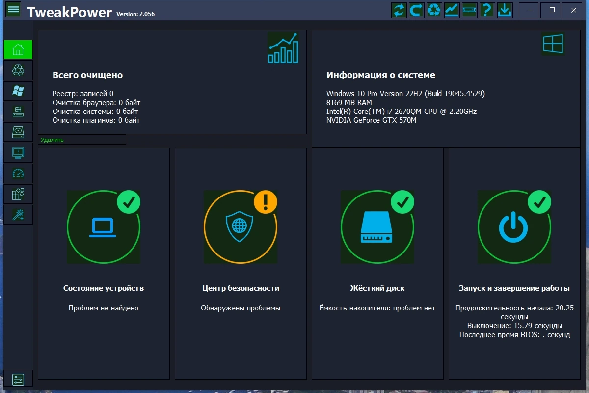Click the laptop device status circle icon
The height and width of the screenshot is (393, 589).
click(x=103, y=227)
